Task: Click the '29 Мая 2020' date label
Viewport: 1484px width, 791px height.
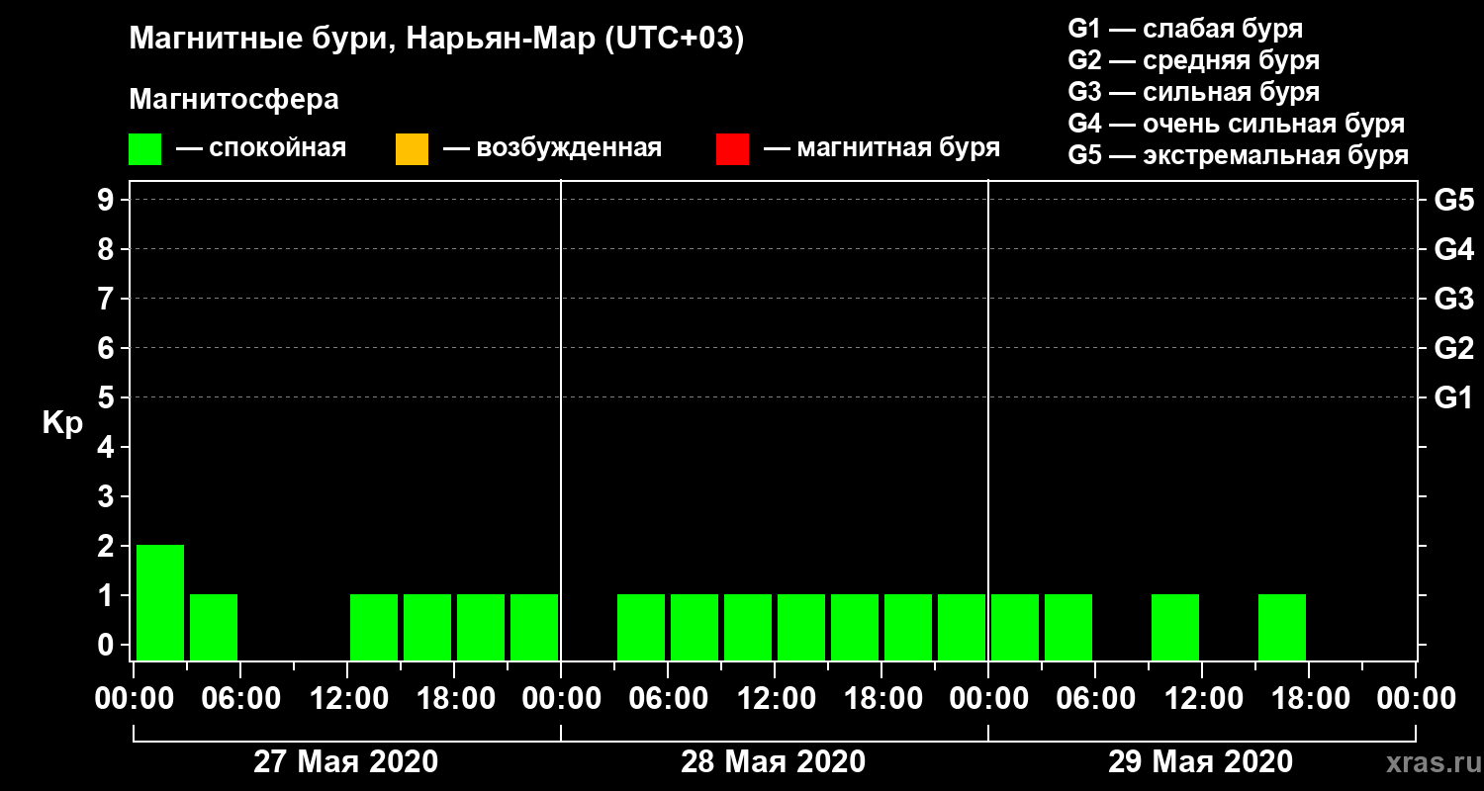Action: pos(1201,762)
